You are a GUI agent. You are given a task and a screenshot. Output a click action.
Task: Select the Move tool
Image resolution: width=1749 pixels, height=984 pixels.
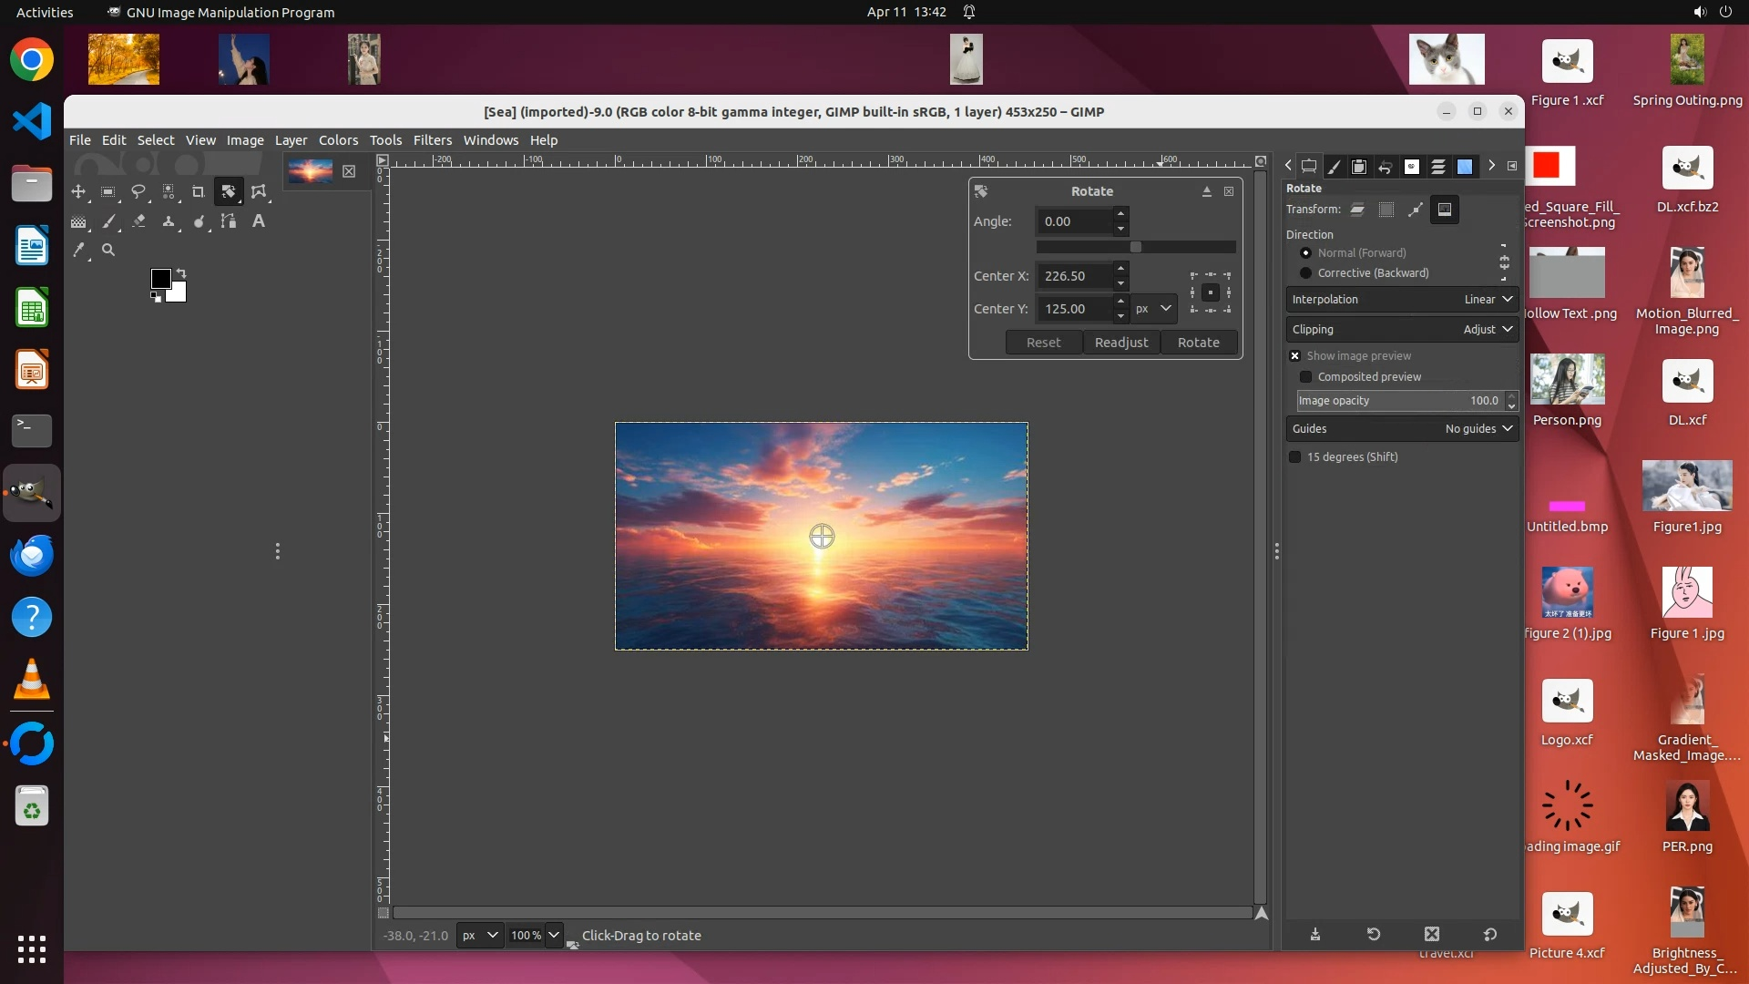78,191
